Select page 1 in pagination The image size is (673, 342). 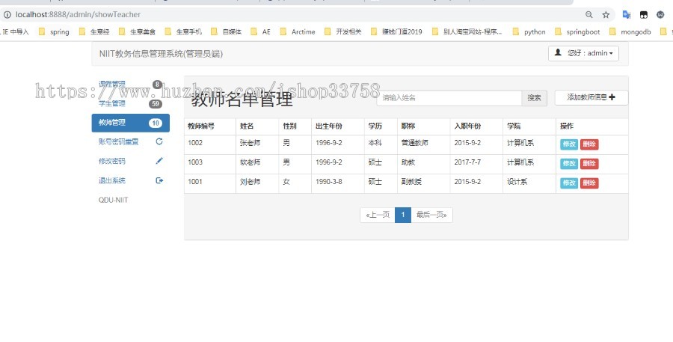pyautogui.click(x=403, y=215)
